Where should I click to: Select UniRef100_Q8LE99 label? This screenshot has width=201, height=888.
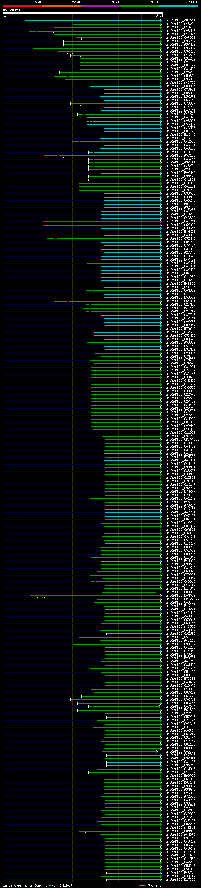point(180,66)
